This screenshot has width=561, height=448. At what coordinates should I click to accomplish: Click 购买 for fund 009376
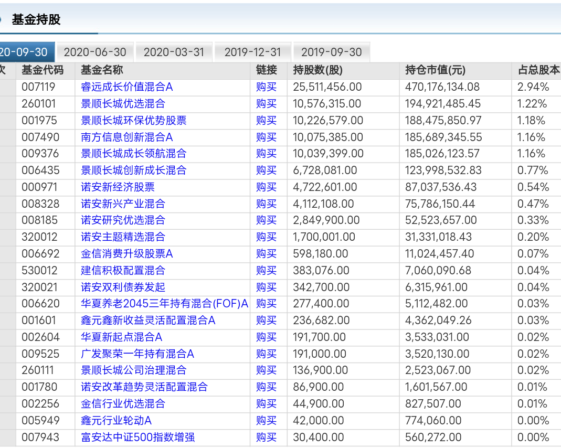(x=267, y=154)
